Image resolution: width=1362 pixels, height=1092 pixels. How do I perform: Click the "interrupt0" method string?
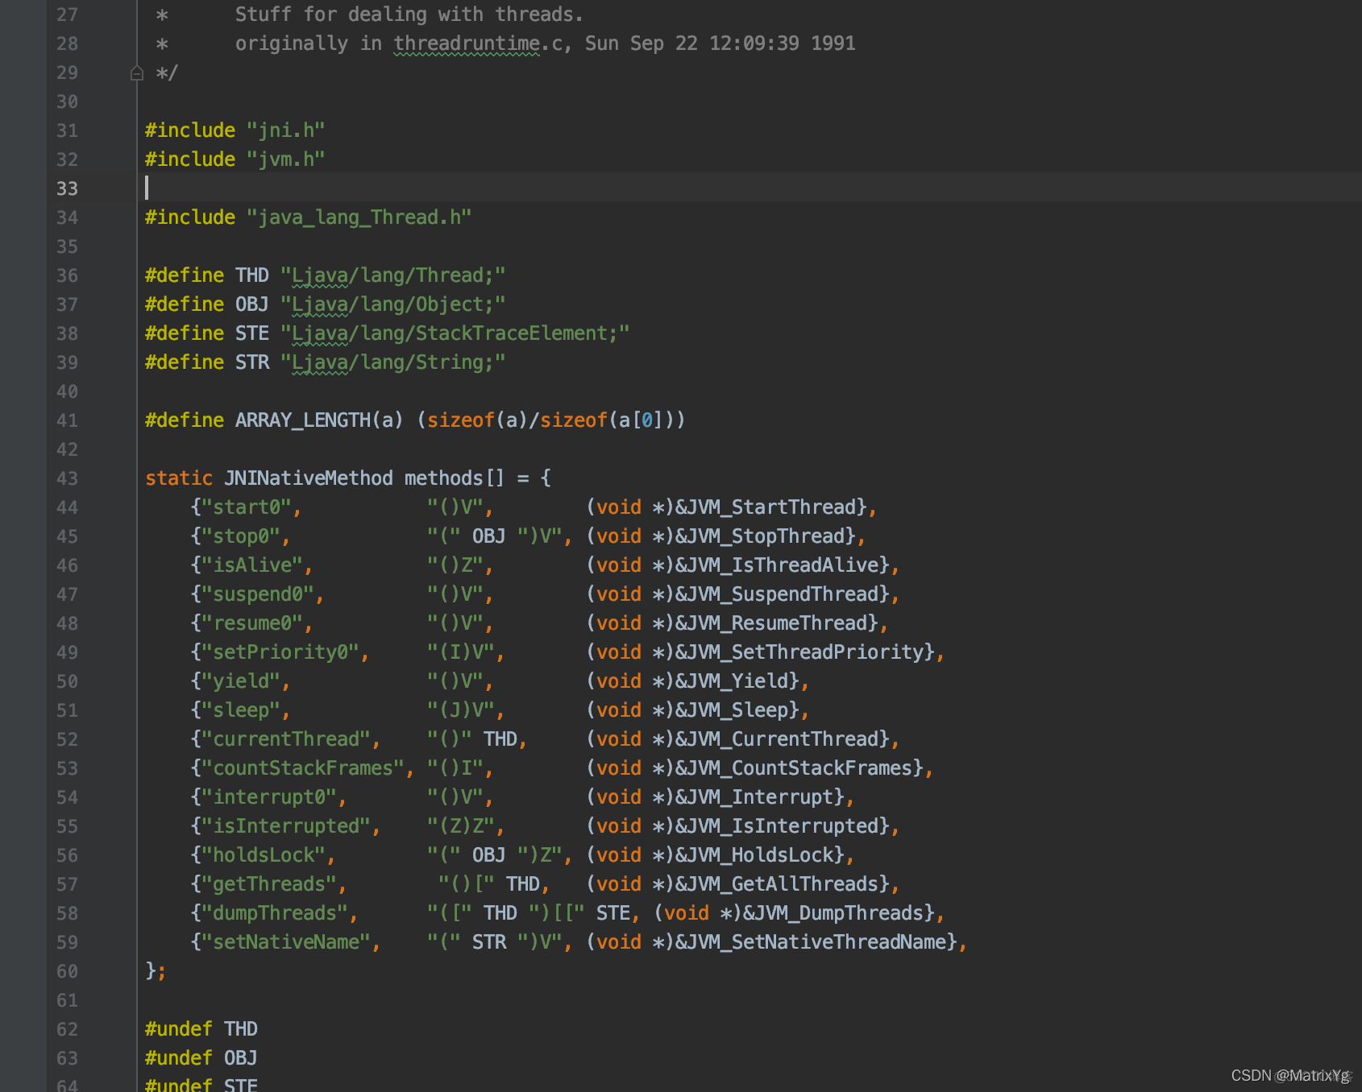click(268, 797)
